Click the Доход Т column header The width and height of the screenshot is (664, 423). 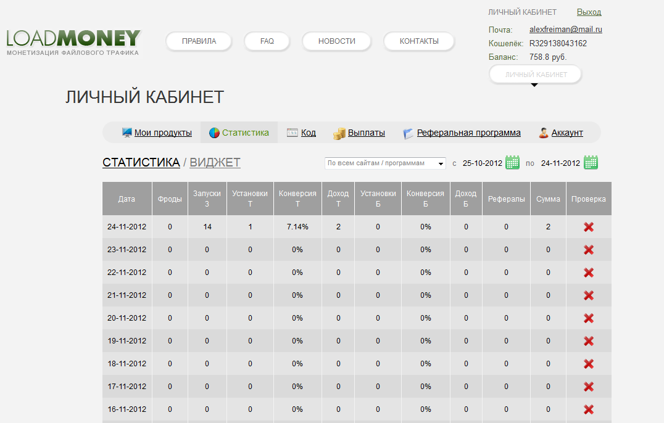coord(338,199)
